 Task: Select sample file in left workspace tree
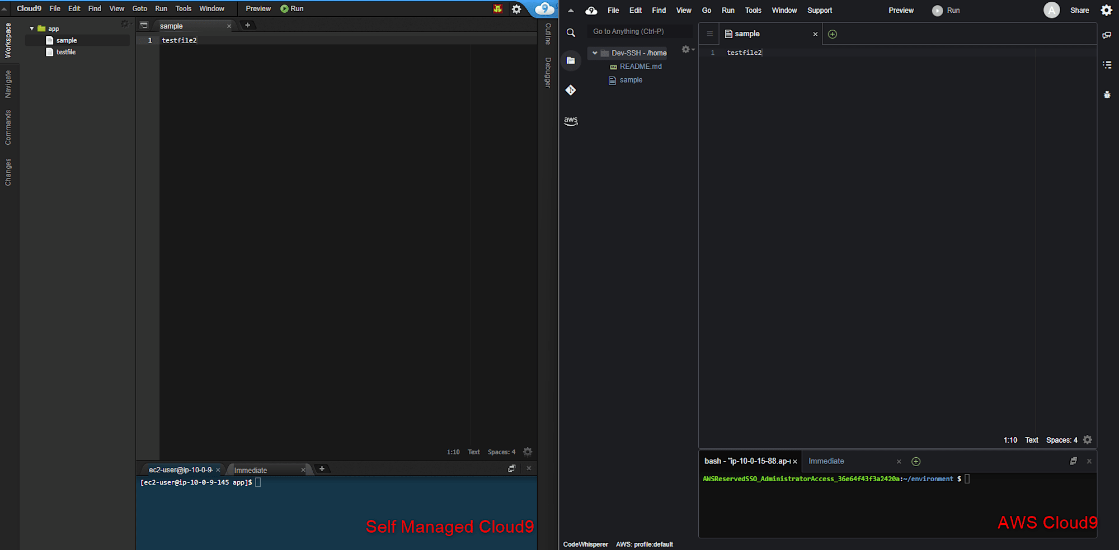[67, 40]
